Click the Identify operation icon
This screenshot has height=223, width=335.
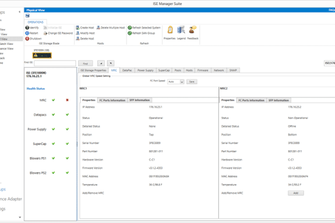27,27
